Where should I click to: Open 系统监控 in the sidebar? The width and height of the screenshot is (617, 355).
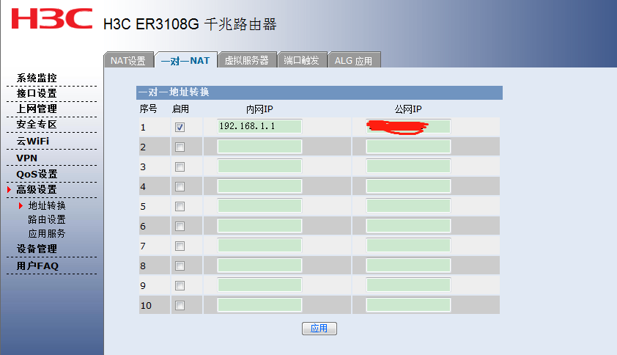(x=37, y=78)
